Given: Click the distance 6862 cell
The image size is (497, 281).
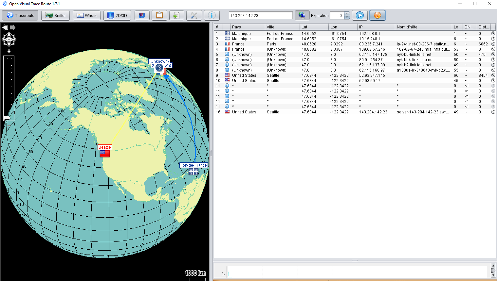Looking at the screenshot, I should coord(484,44).
